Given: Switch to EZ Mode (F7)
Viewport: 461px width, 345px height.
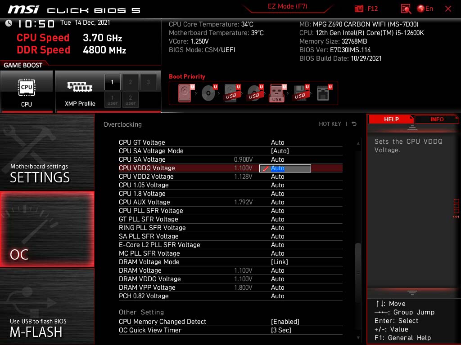Looking at the screenshot, I should [287, 6].
